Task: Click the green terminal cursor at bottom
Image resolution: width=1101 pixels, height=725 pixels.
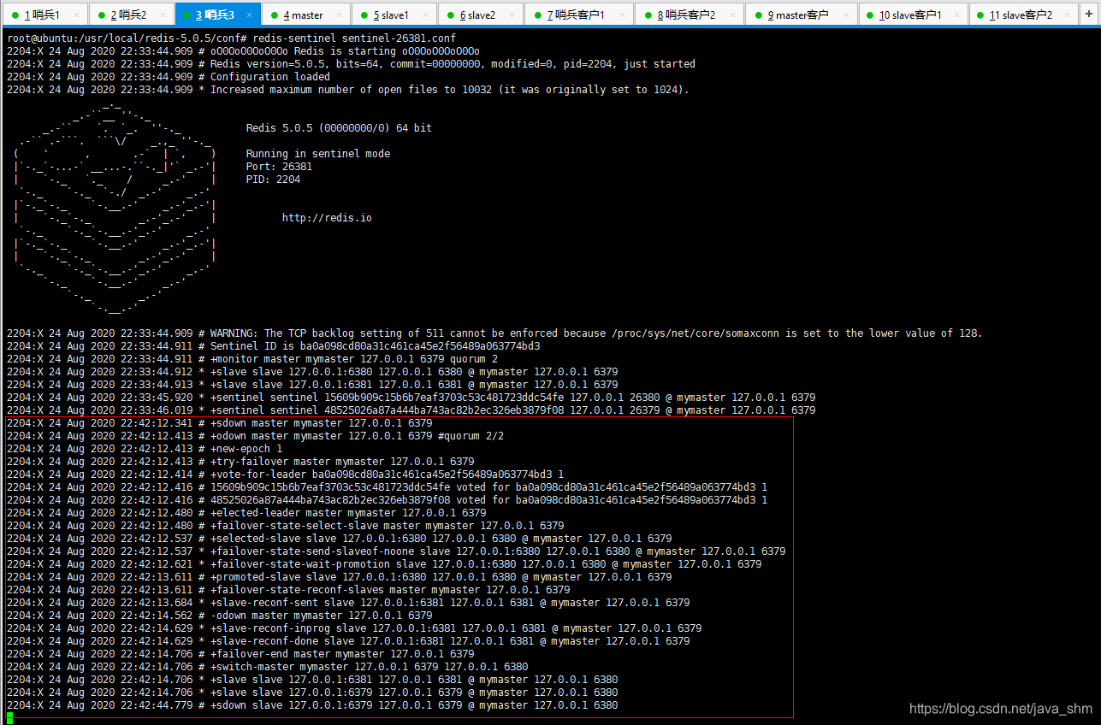Action: coord(9,718)
